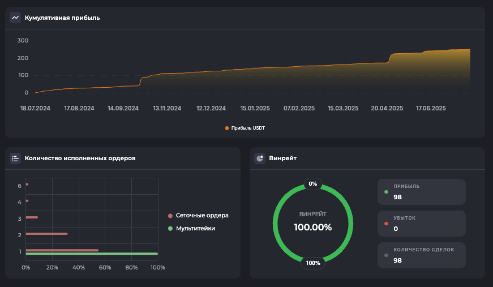Screen dimensions: 493x287
Task: Click the gray dot in Количество сделок card
Action: click(386, 255)
